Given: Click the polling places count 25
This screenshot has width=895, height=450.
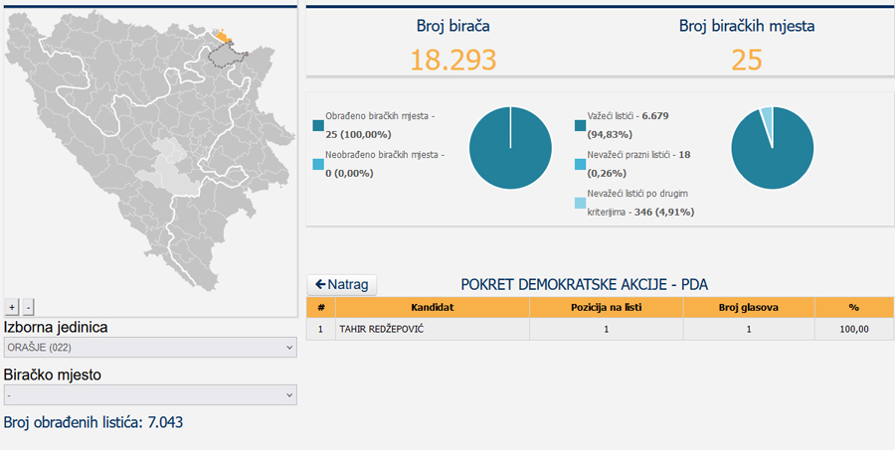Looking at the screenshot, I should 747,60.
